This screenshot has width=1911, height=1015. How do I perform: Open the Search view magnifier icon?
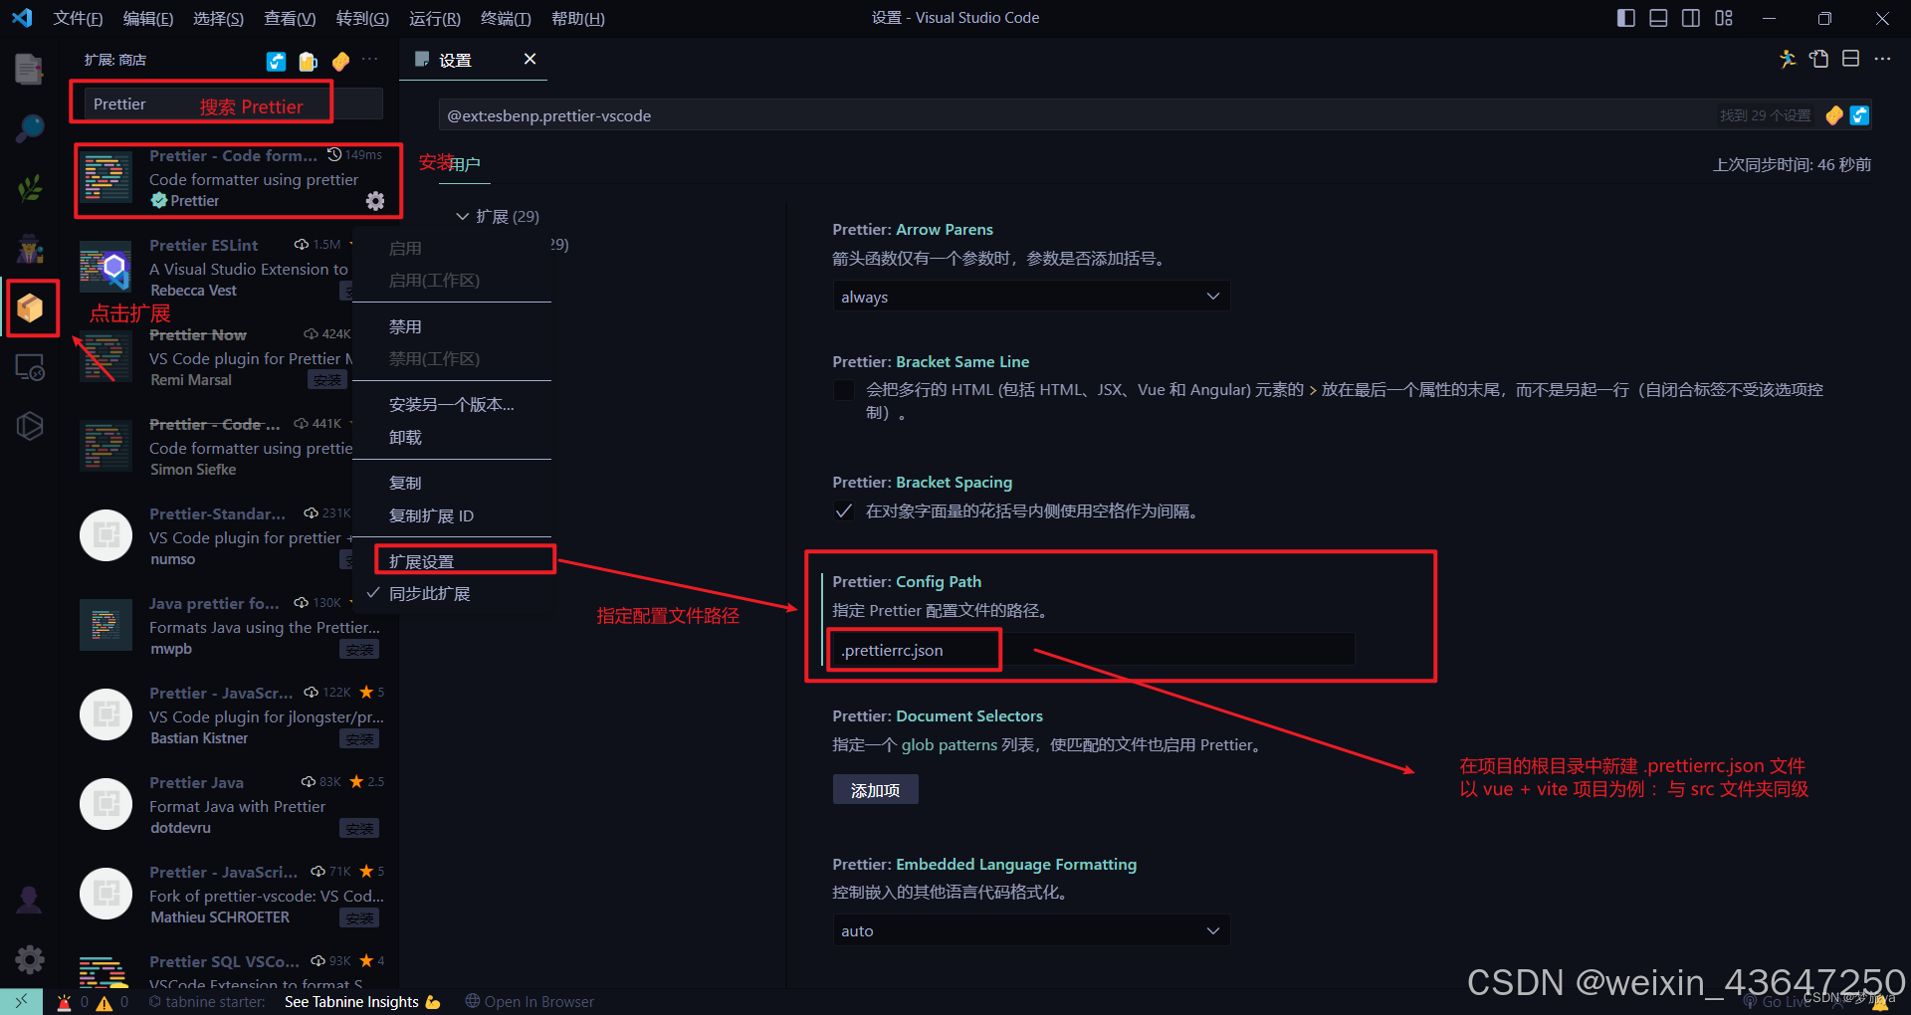pyautogui.click(x=29, y=127)
